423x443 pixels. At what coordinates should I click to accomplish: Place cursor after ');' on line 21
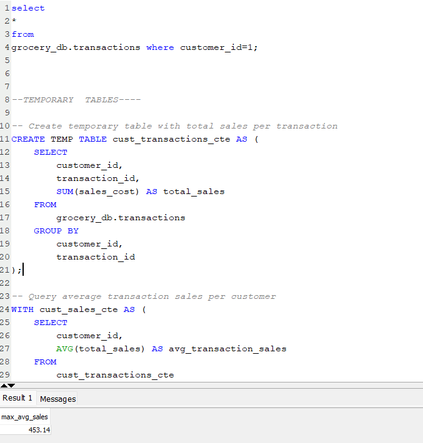22,270
